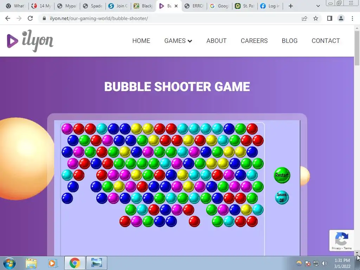Click the Chrome taskbar icon
This screenshot has height=270, width=360.
(x=75, y=263)
